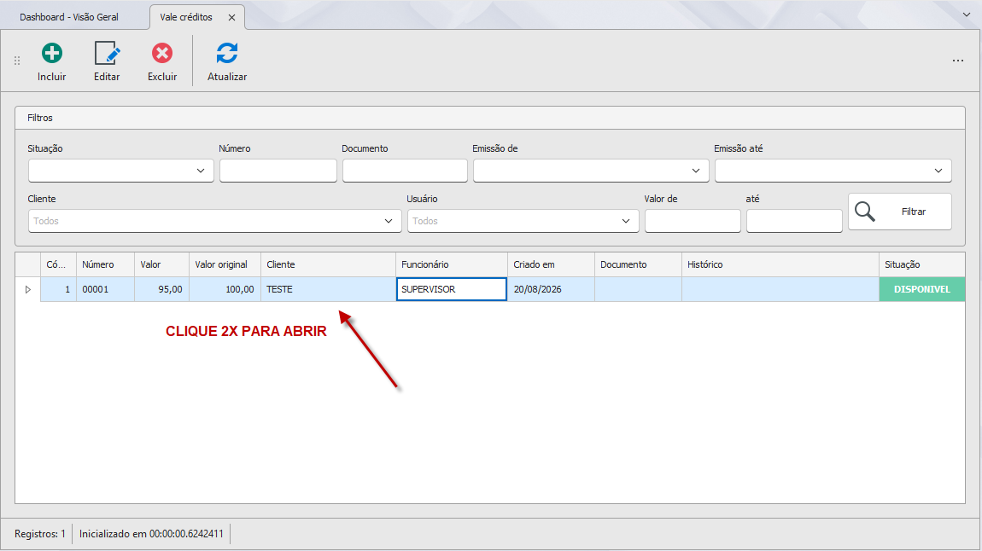982x551 pixels.
Task: Select the TESTE client cell
Action: (328, 289)
